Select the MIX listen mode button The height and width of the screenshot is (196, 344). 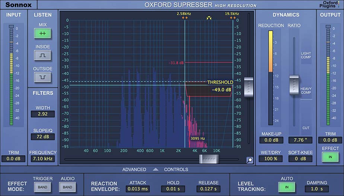pos(42,34)
